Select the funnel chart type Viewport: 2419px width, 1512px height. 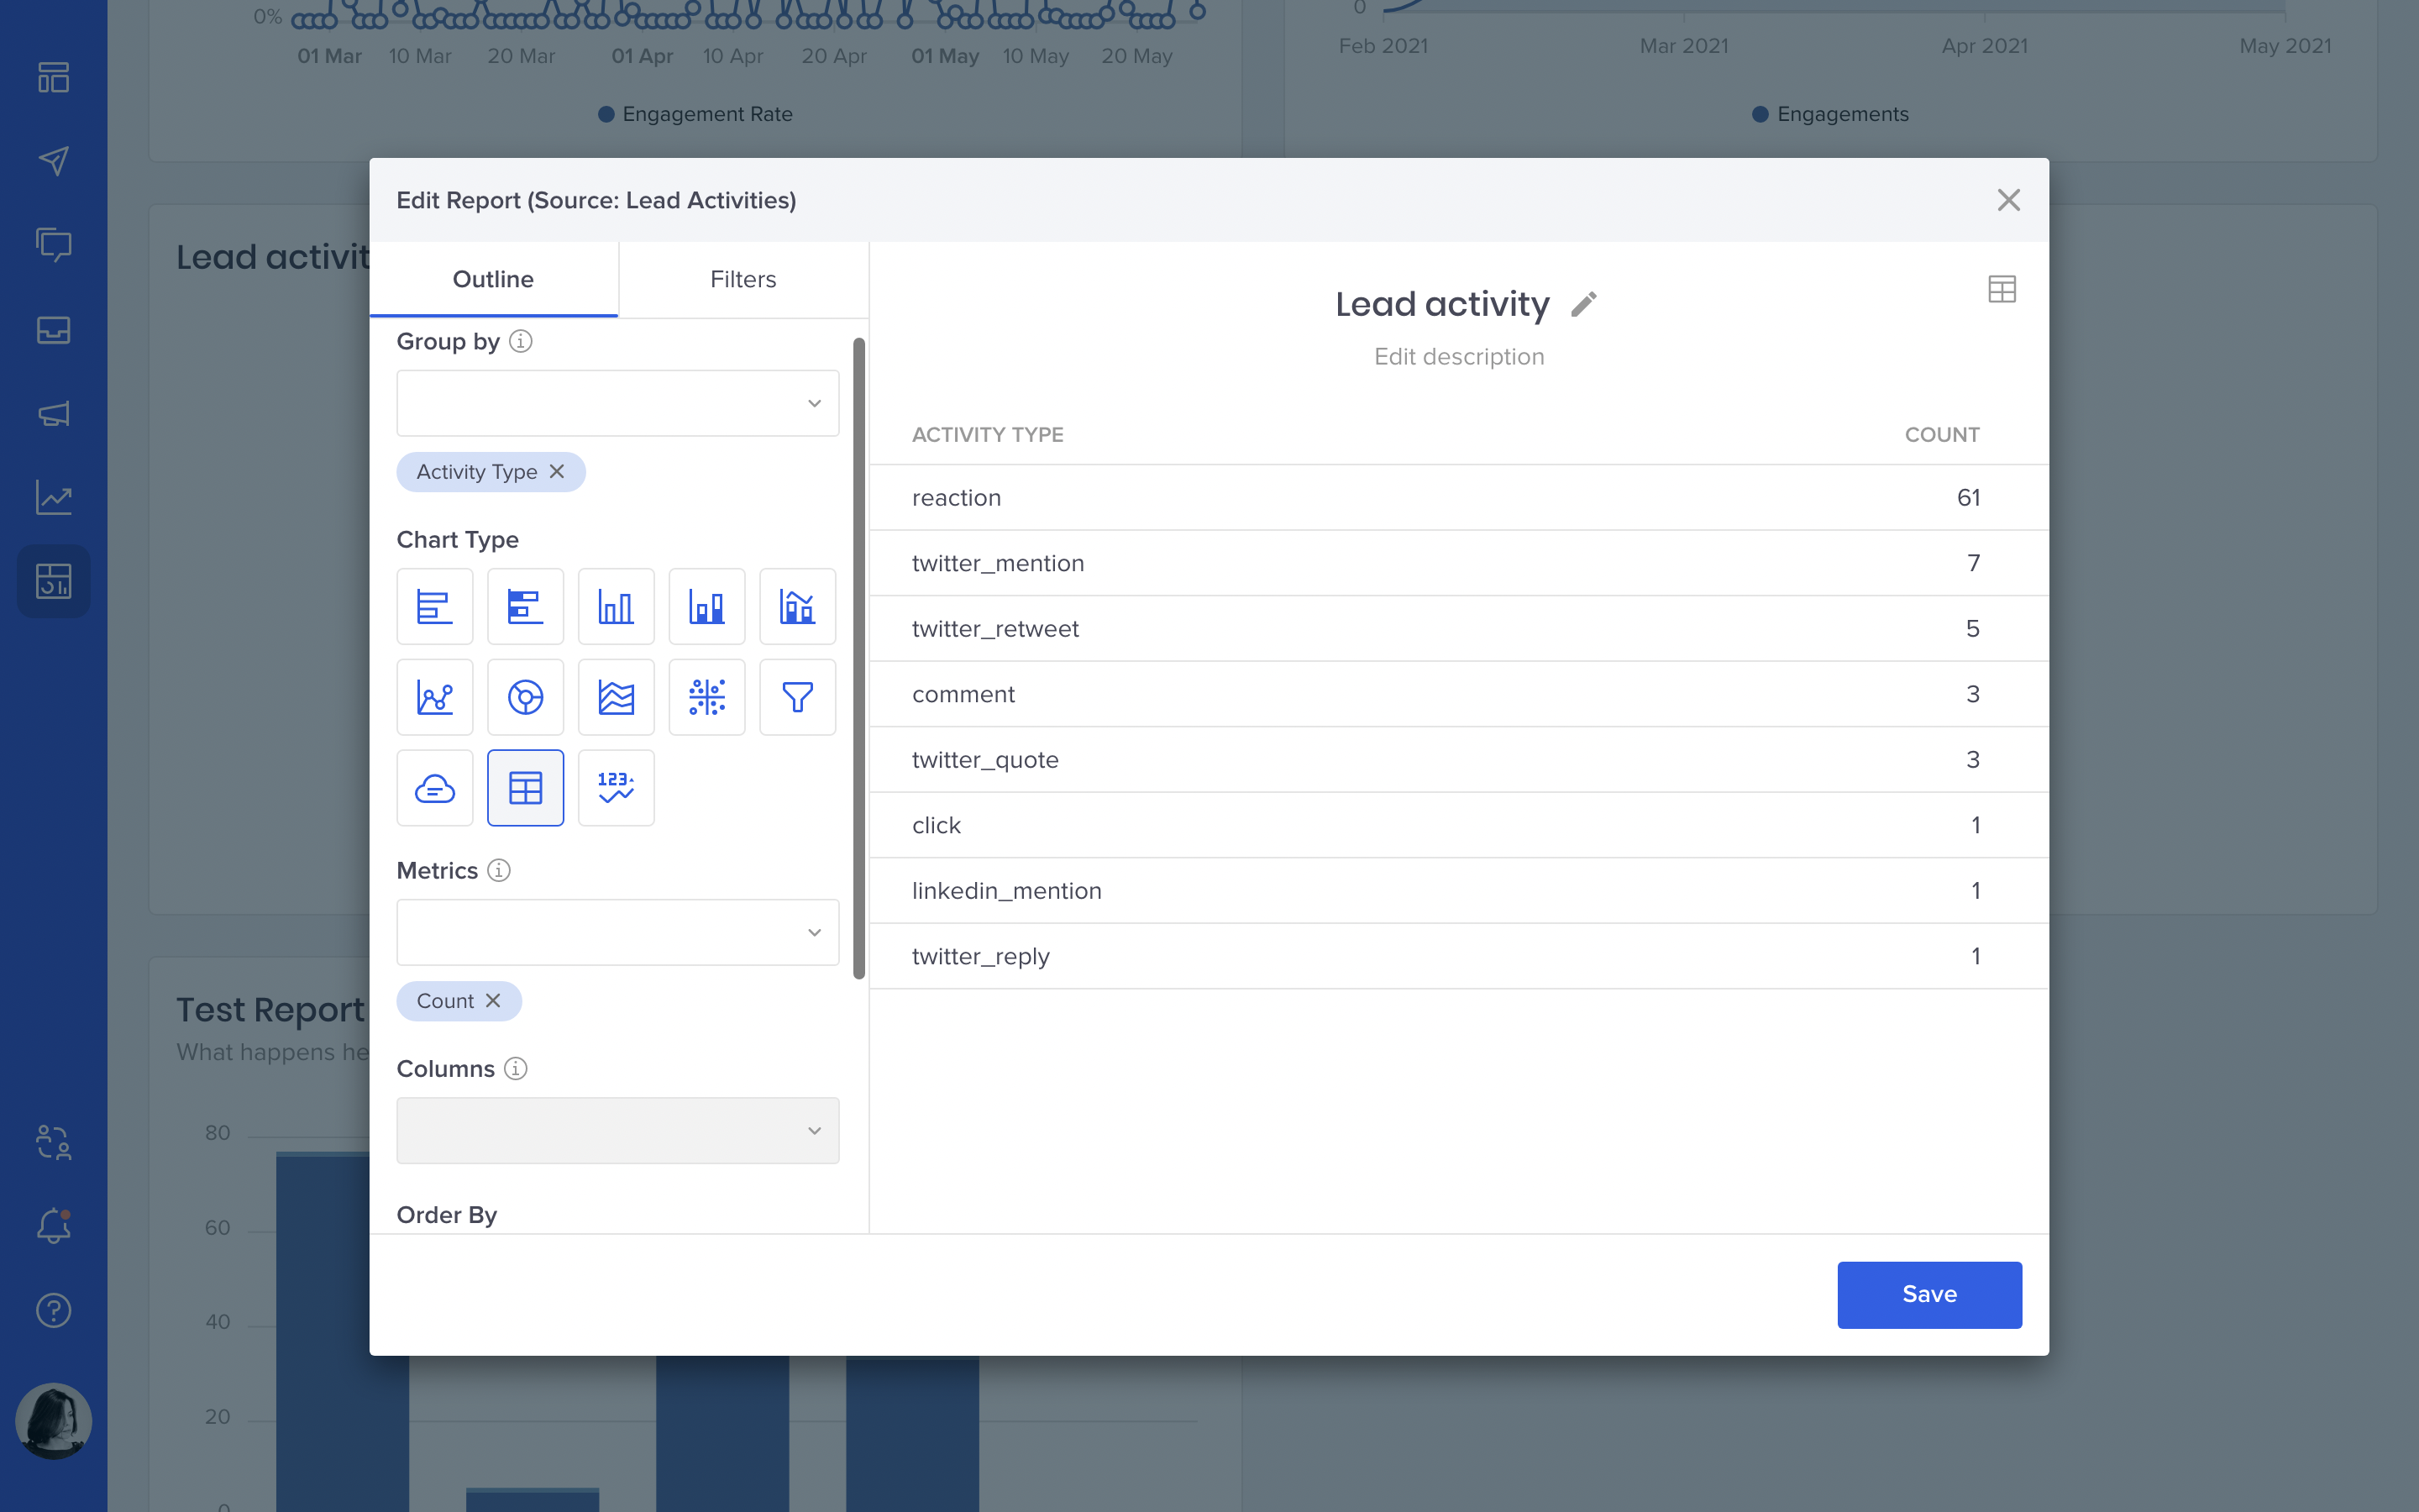coord(796,697)
